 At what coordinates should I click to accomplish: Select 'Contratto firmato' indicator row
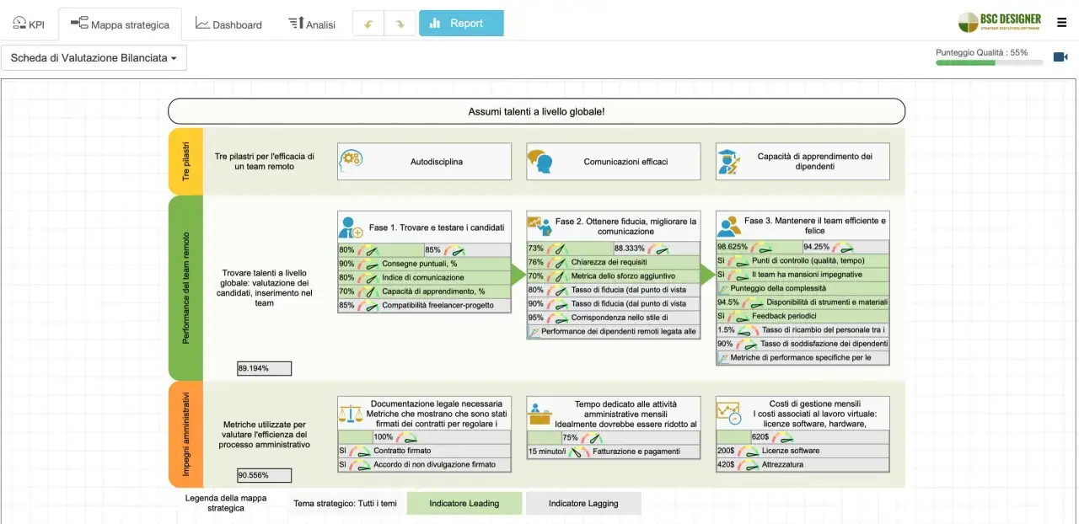[x=424, y=451]
